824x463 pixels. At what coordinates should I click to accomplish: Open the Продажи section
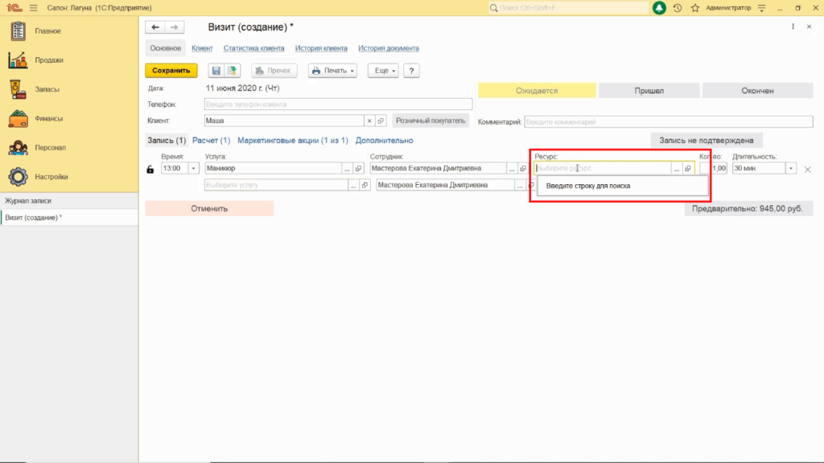click(x=48, y=60)
